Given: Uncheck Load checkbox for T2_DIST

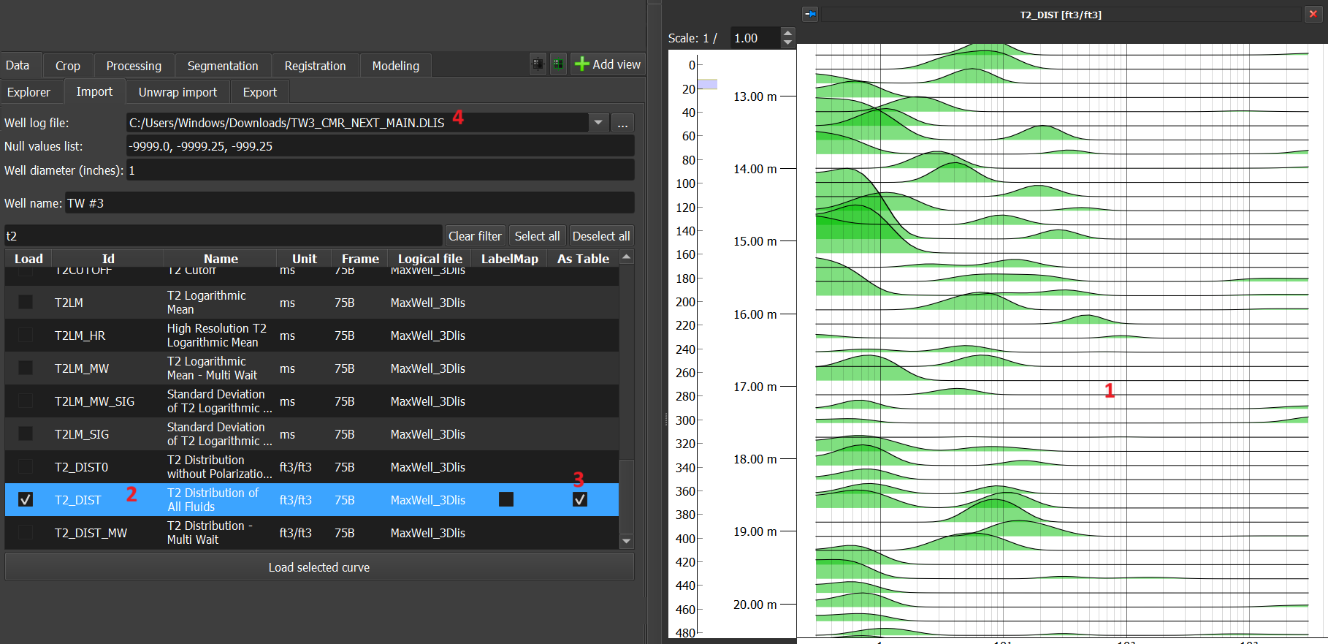Looking at the screenshot, I should click(x=26, y=499).
